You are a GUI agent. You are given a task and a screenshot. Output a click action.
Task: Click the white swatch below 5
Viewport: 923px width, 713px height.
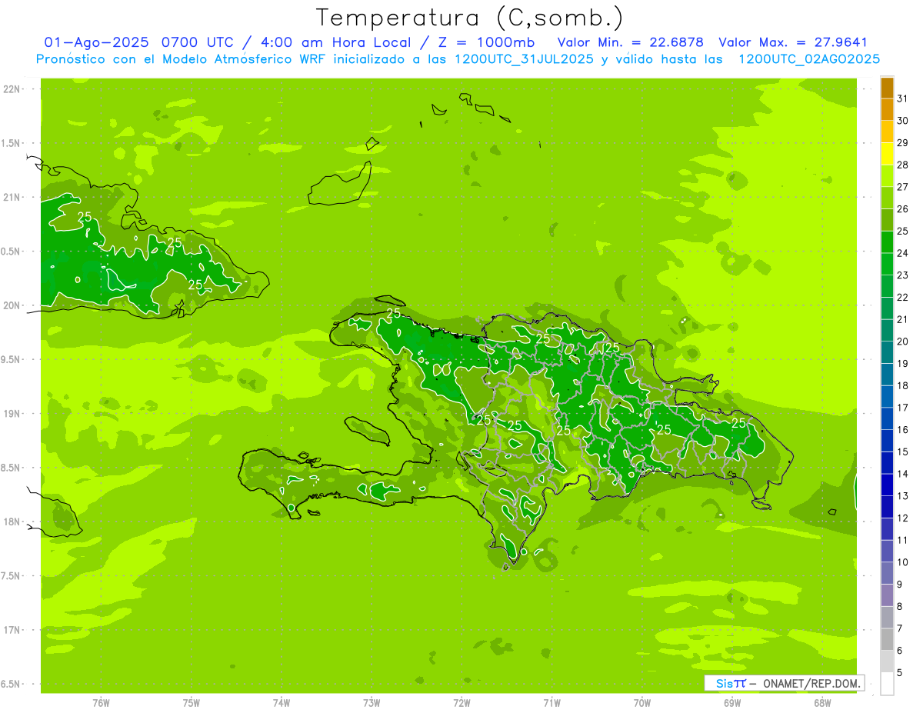click(887, 684)
